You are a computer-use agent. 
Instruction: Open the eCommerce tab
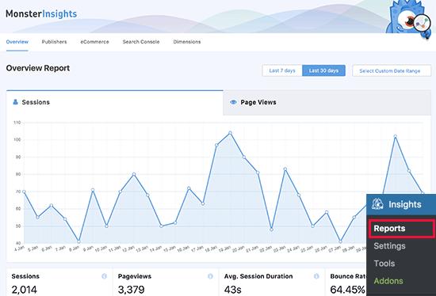(94, 42)
